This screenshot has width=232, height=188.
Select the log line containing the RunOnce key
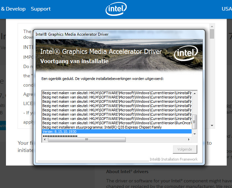[x=117, y=123]
